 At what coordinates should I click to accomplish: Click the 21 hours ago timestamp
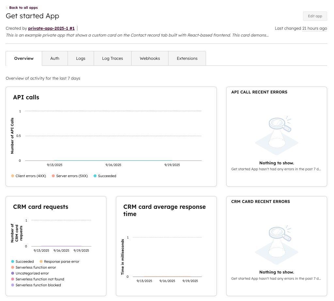[x=314, y=28]
